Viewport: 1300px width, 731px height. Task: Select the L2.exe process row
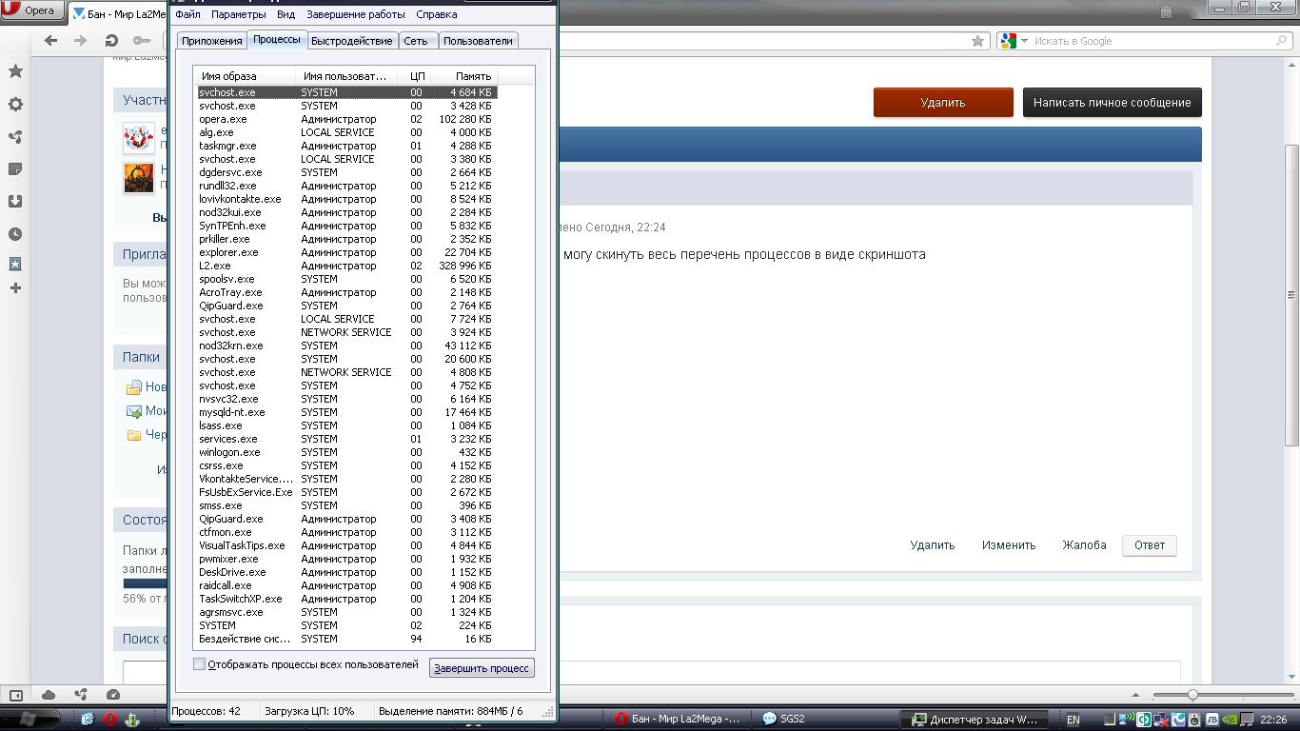tap(347, 266)
